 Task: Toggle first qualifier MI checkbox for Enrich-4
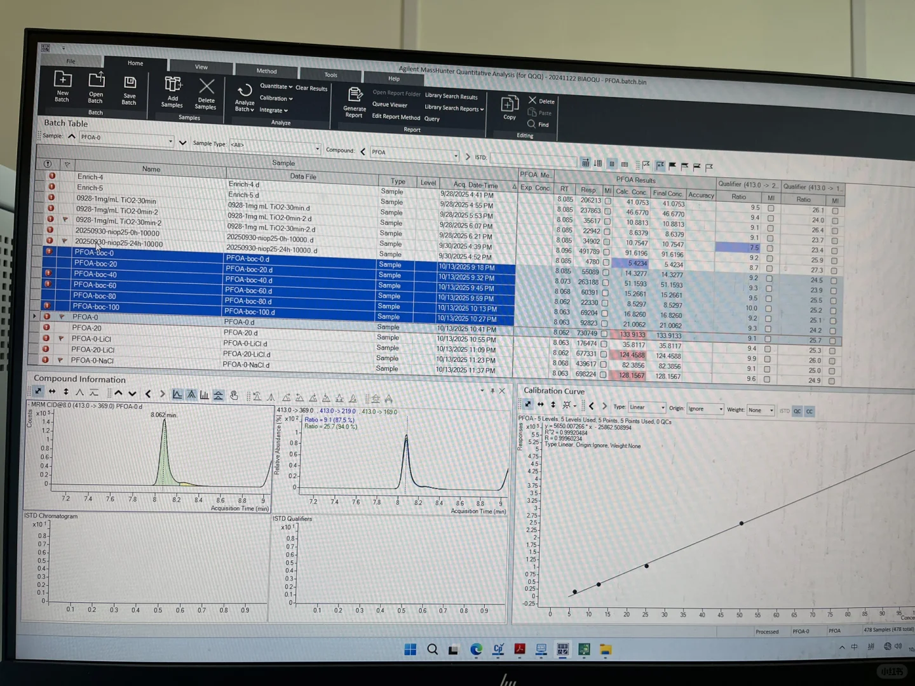771,208
